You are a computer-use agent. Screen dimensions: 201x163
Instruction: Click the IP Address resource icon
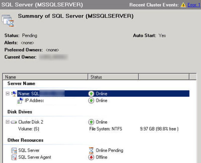pyautogui.click(x=20, y=101)
